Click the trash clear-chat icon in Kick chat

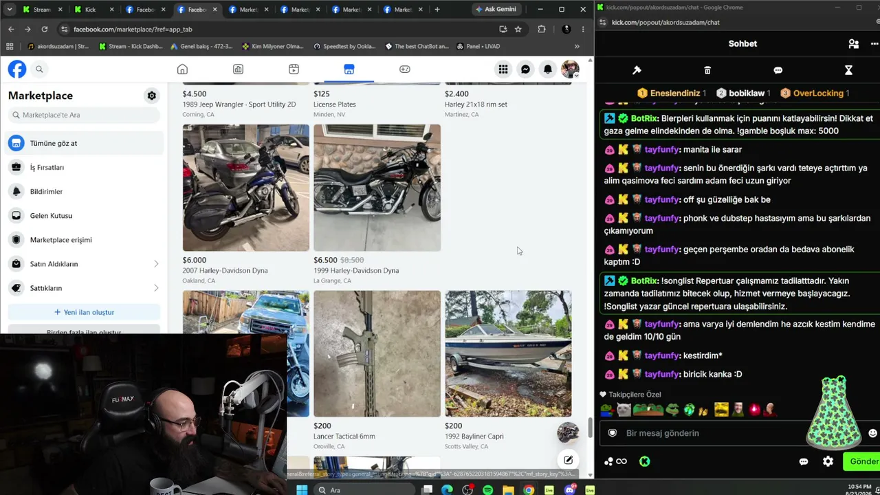click(707, 70)
